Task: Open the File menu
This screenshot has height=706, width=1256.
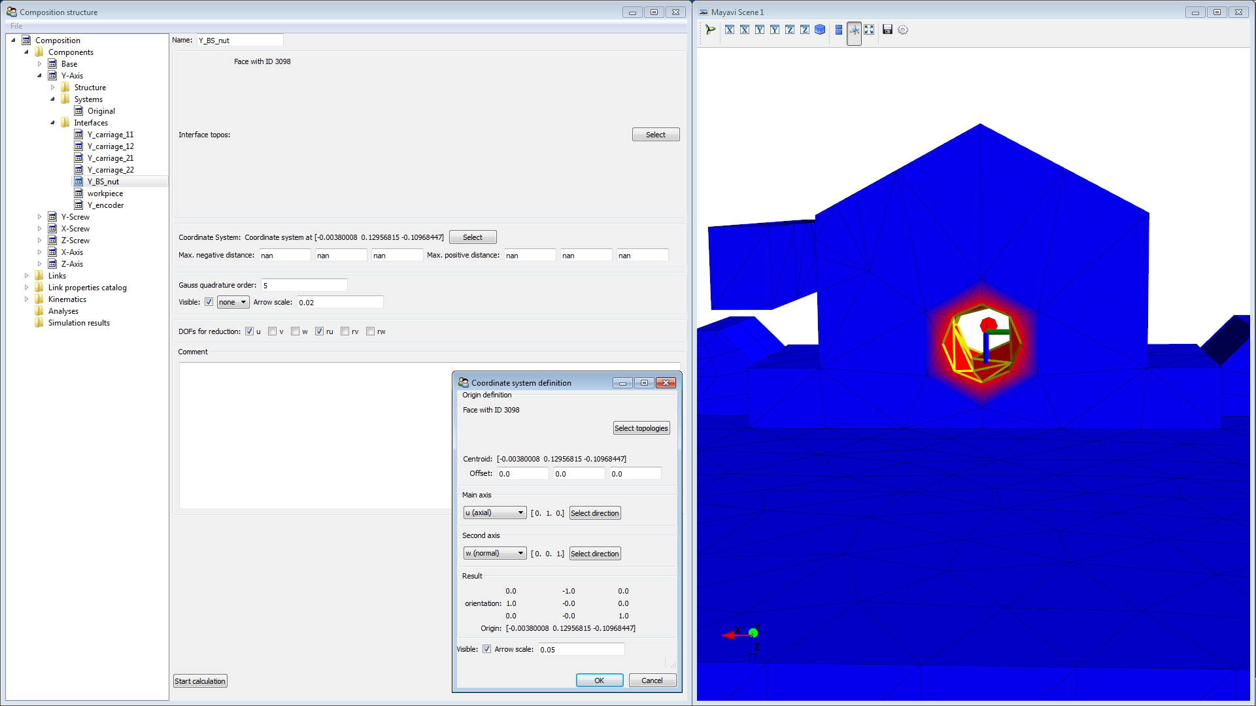Action: 16,26
